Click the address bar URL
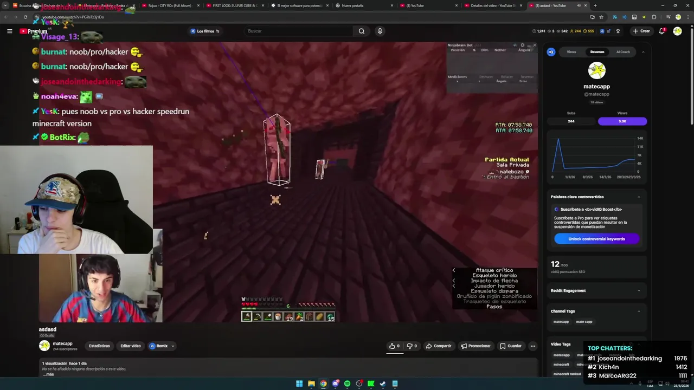This screenshot has height=390, width=694. (73, 17)
